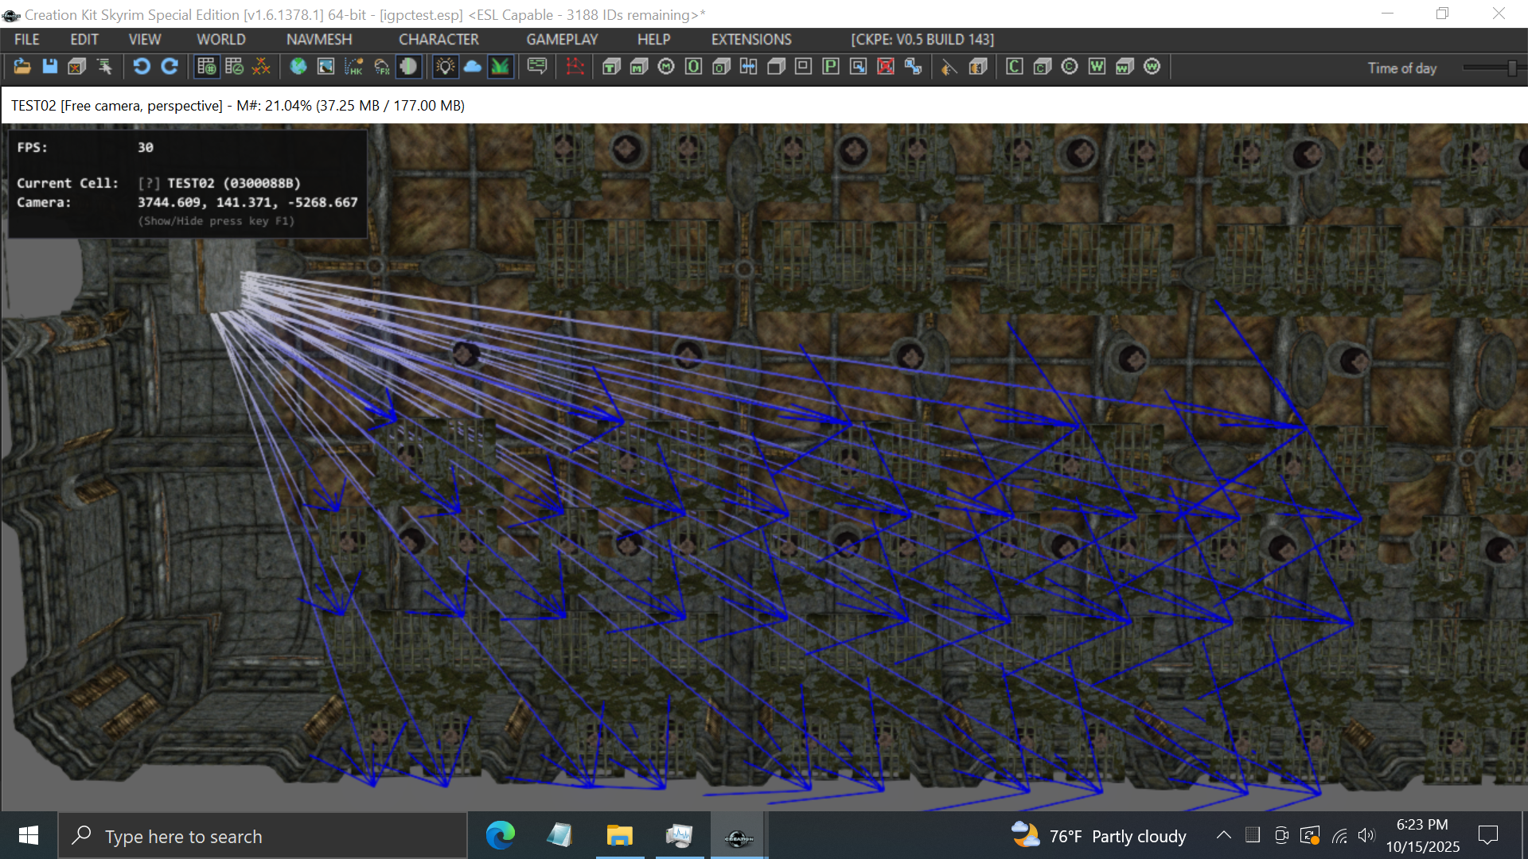This screenshot has height=859, width=1528.
Task: Click the open file folder icon
Action: point(21,67)
